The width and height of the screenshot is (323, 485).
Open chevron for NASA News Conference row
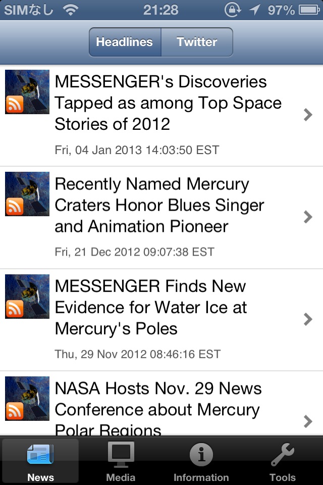[308, 421]
